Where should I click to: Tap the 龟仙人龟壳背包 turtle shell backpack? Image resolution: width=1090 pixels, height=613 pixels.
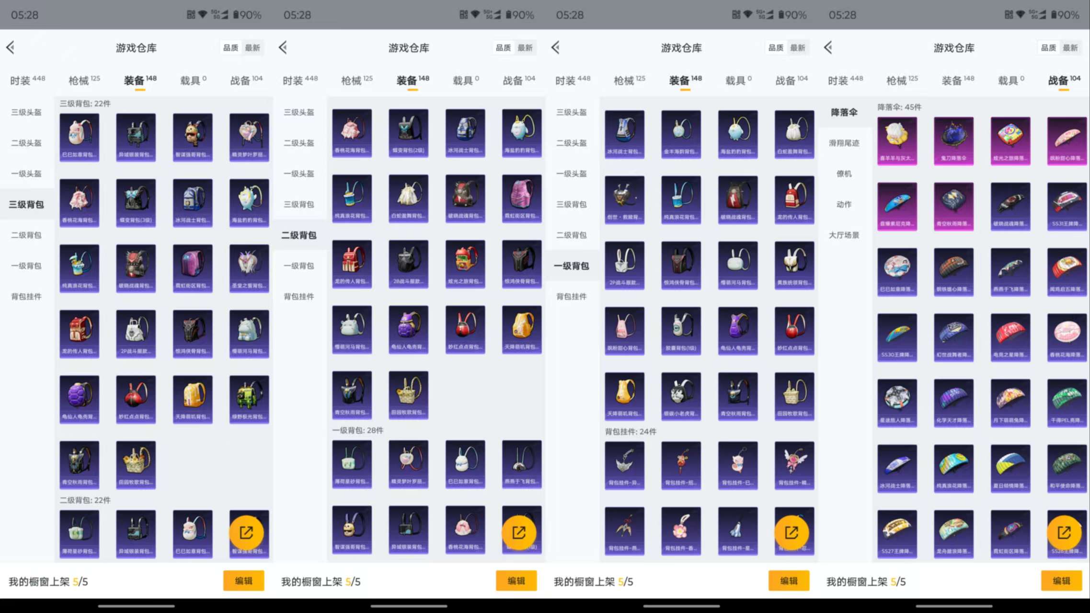tap(79, 399)
